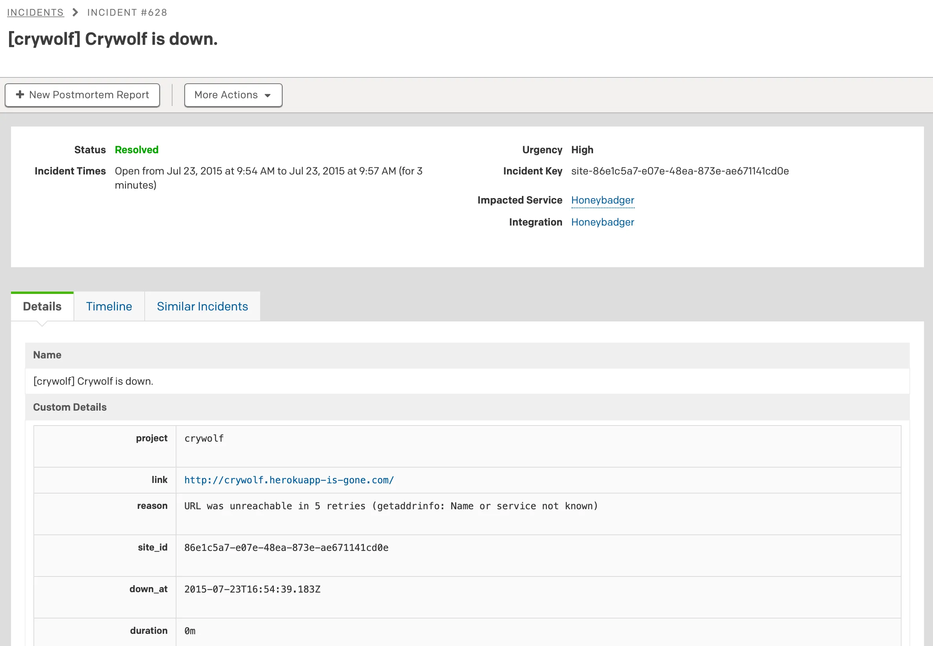Select the reason text in Custom Details
The image size is (933, 646).
coord(391,506)
